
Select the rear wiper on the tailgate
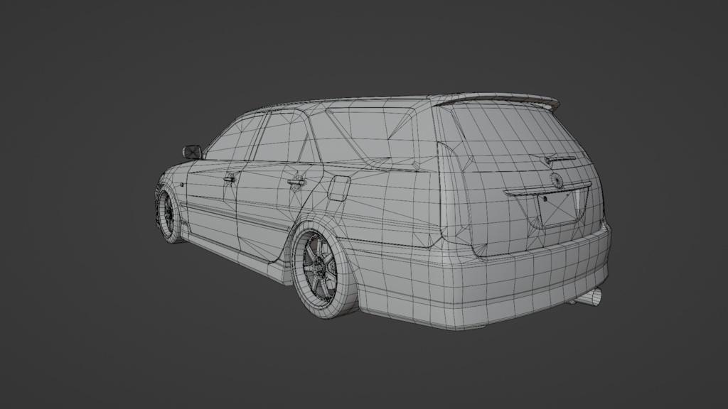pos(560,160)
